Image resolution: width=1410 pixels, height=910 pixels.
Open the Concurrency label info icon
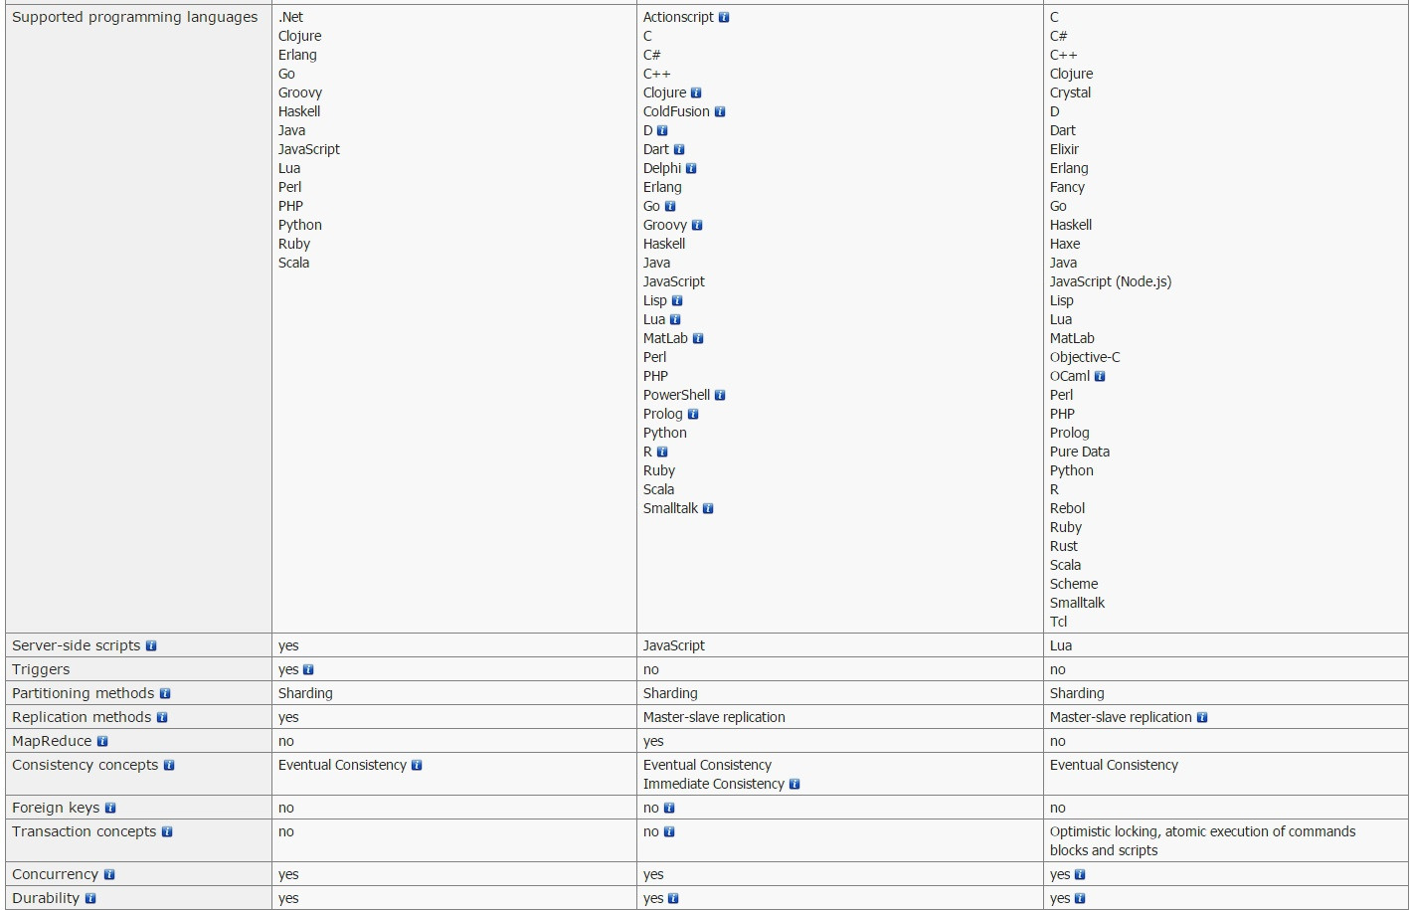(x=109, y=875)
